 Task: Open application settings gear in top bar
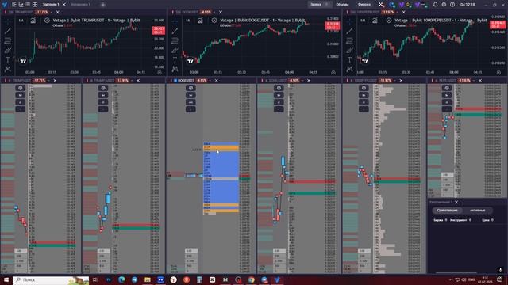point(444,5)
